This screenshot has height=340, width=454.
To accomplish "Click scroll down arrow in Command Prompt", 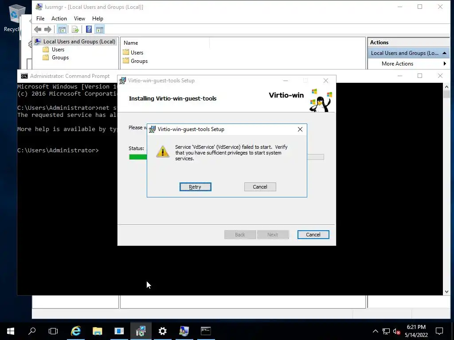I will pos(446,292).
